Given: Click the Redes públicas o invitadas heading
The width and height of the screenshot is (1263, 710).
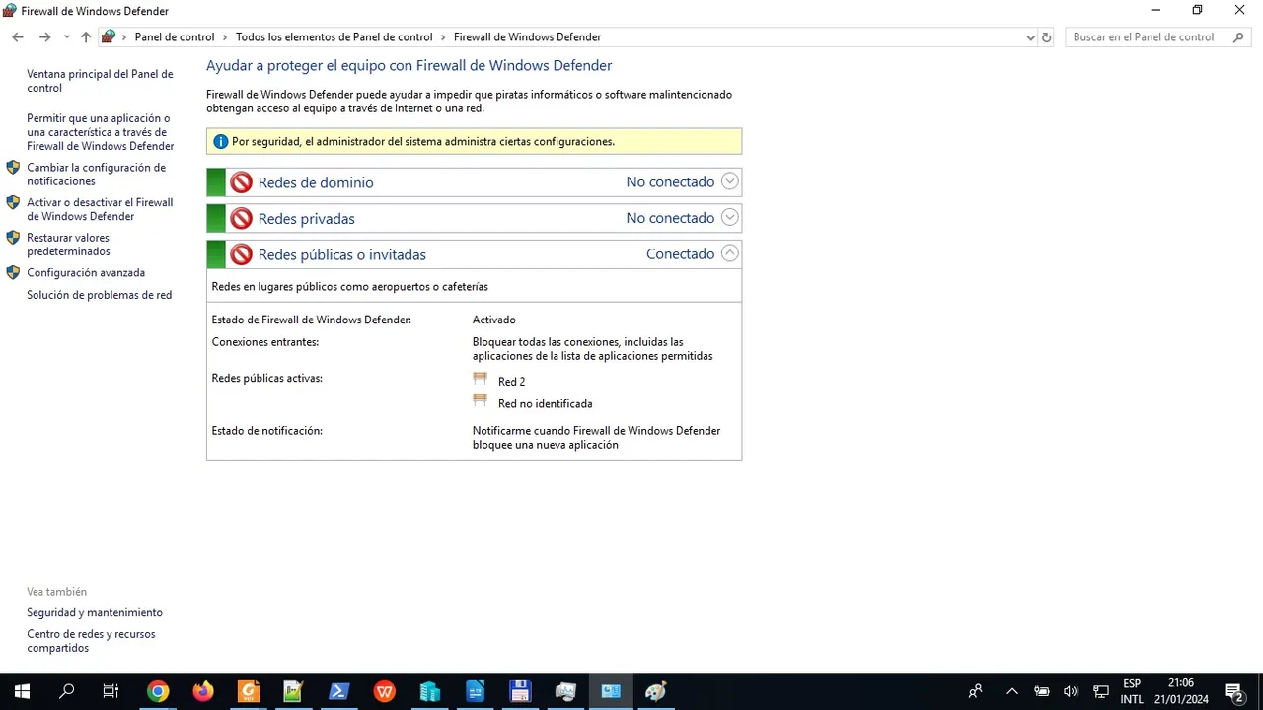Looking at the screenshot, I should [x=341, y=254].
